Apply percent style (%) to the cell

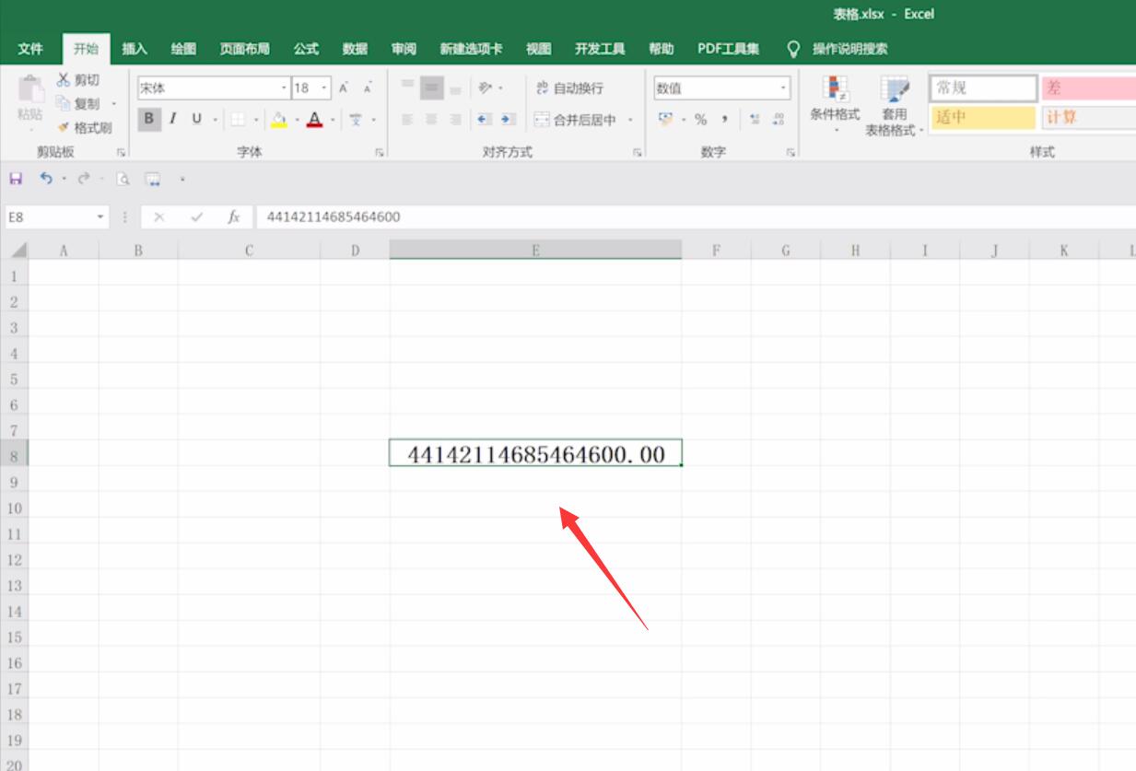point(700,119)
